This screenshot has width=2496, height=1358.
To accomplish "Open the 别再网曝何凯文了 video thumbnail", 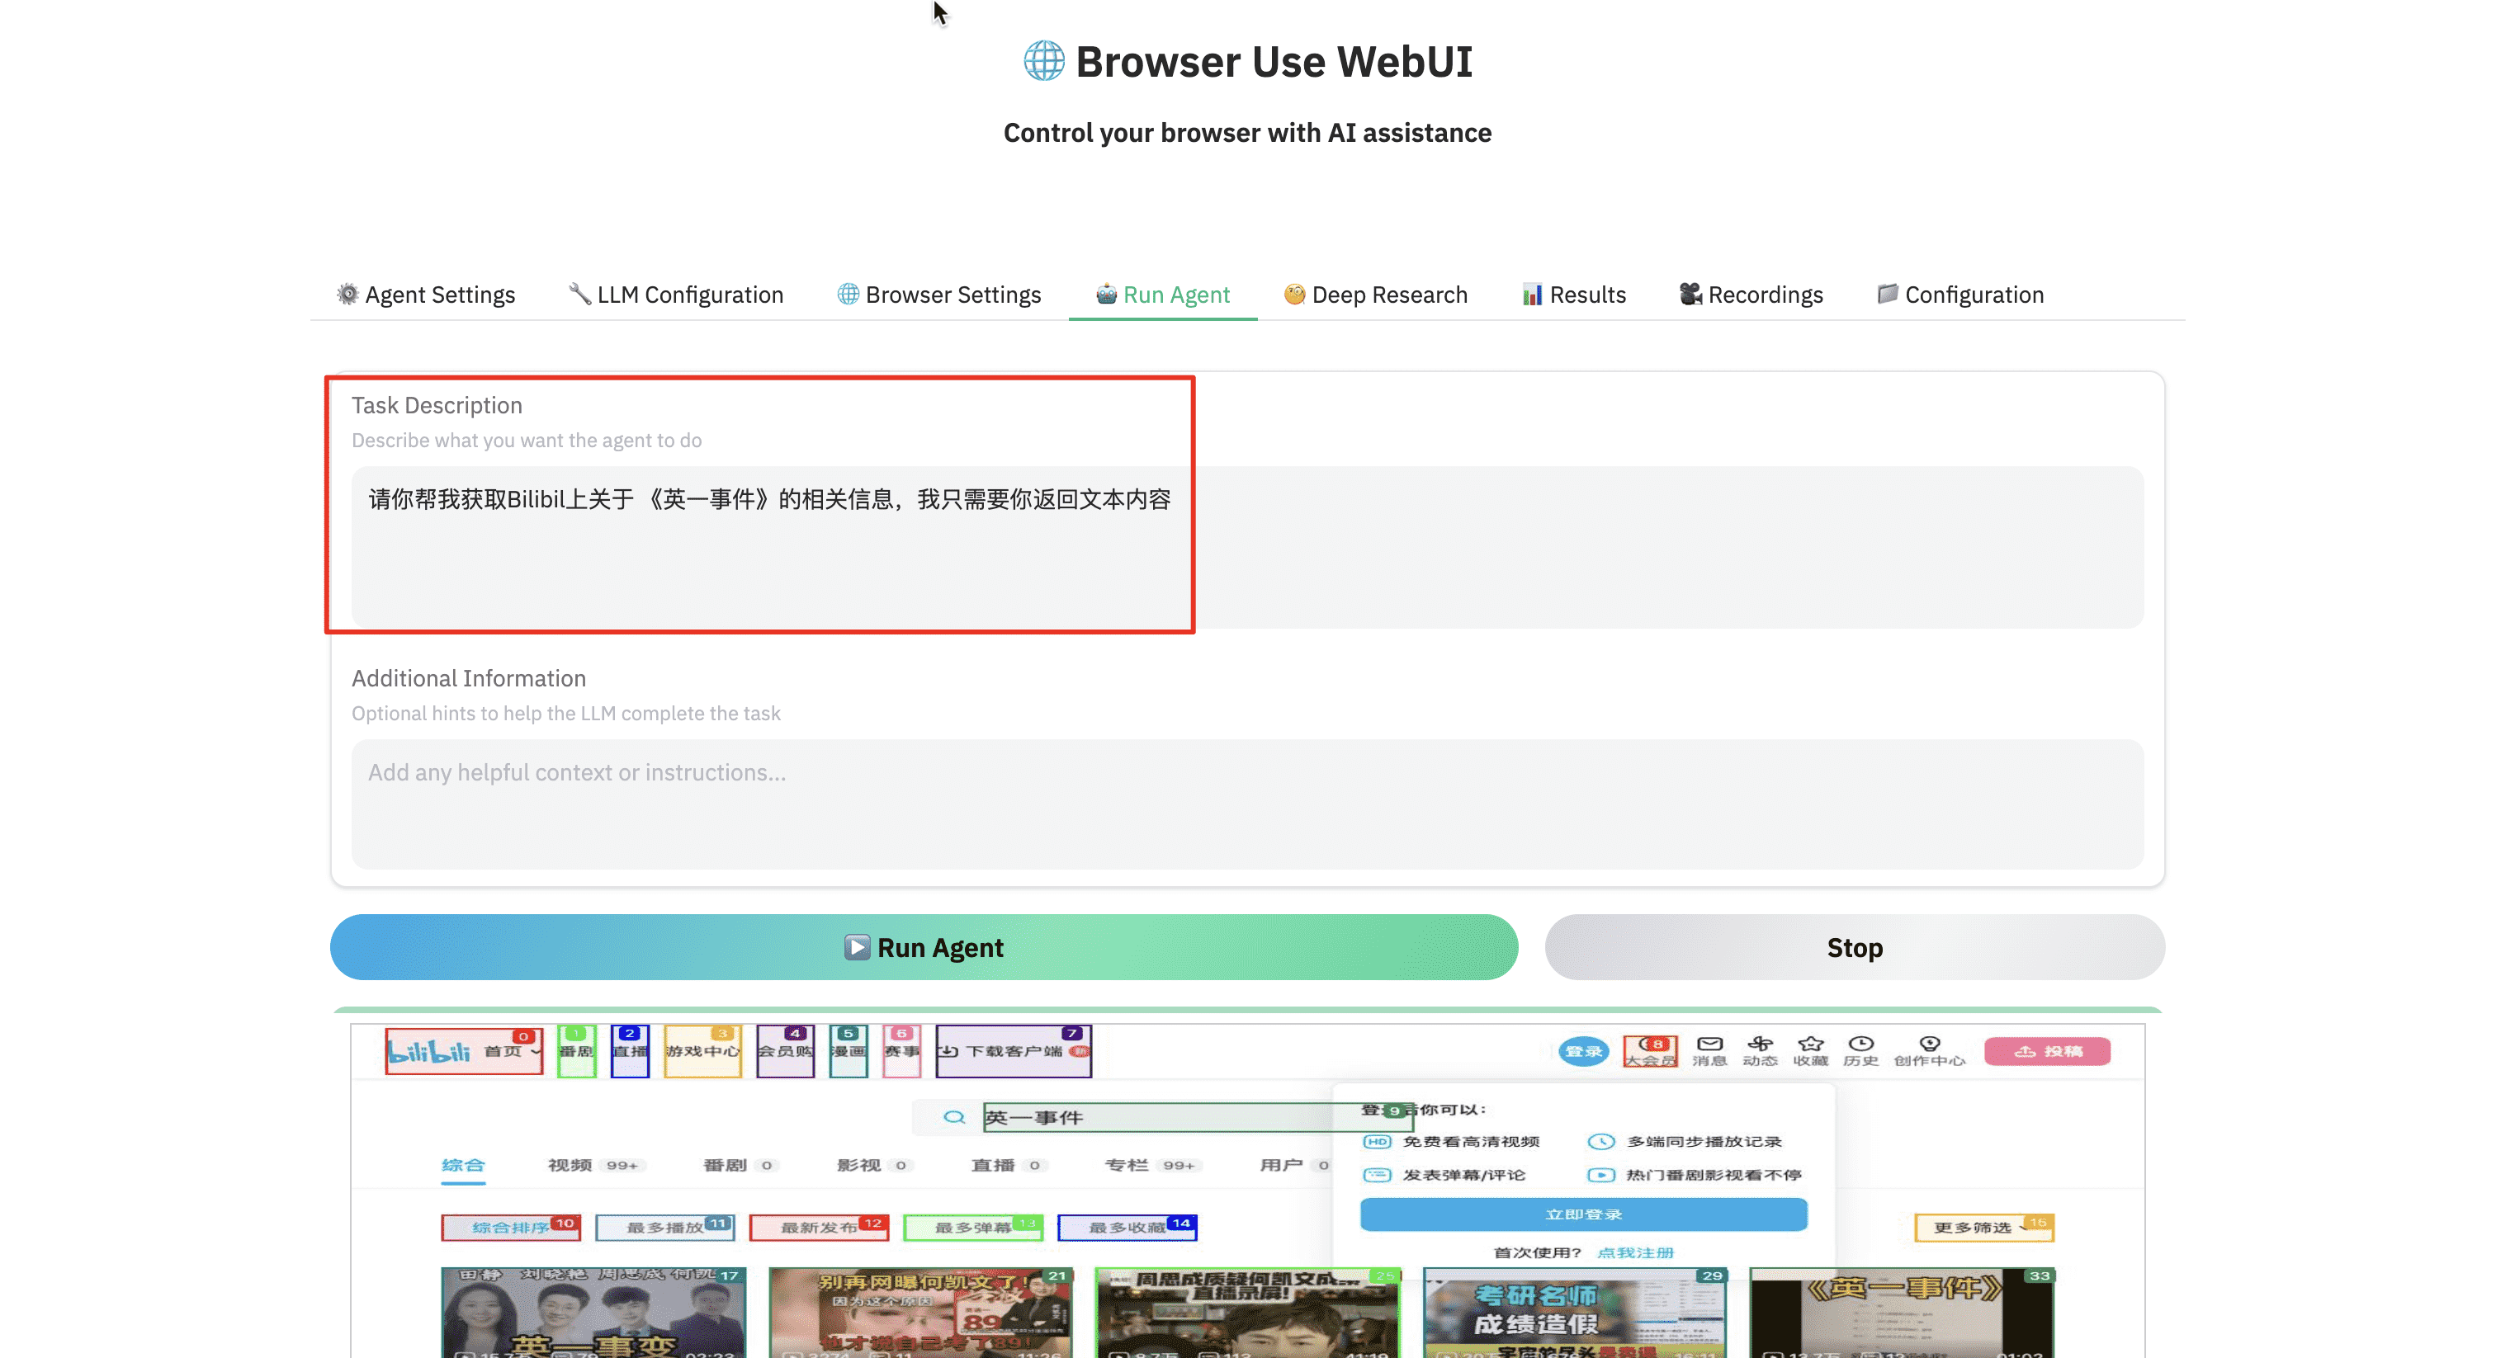I will coord(920,1313).
